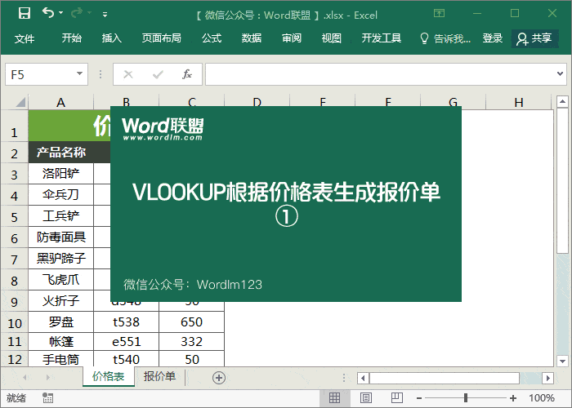Switch to Page Break Preview icon
572x408 pixels.
coord(397,398)
